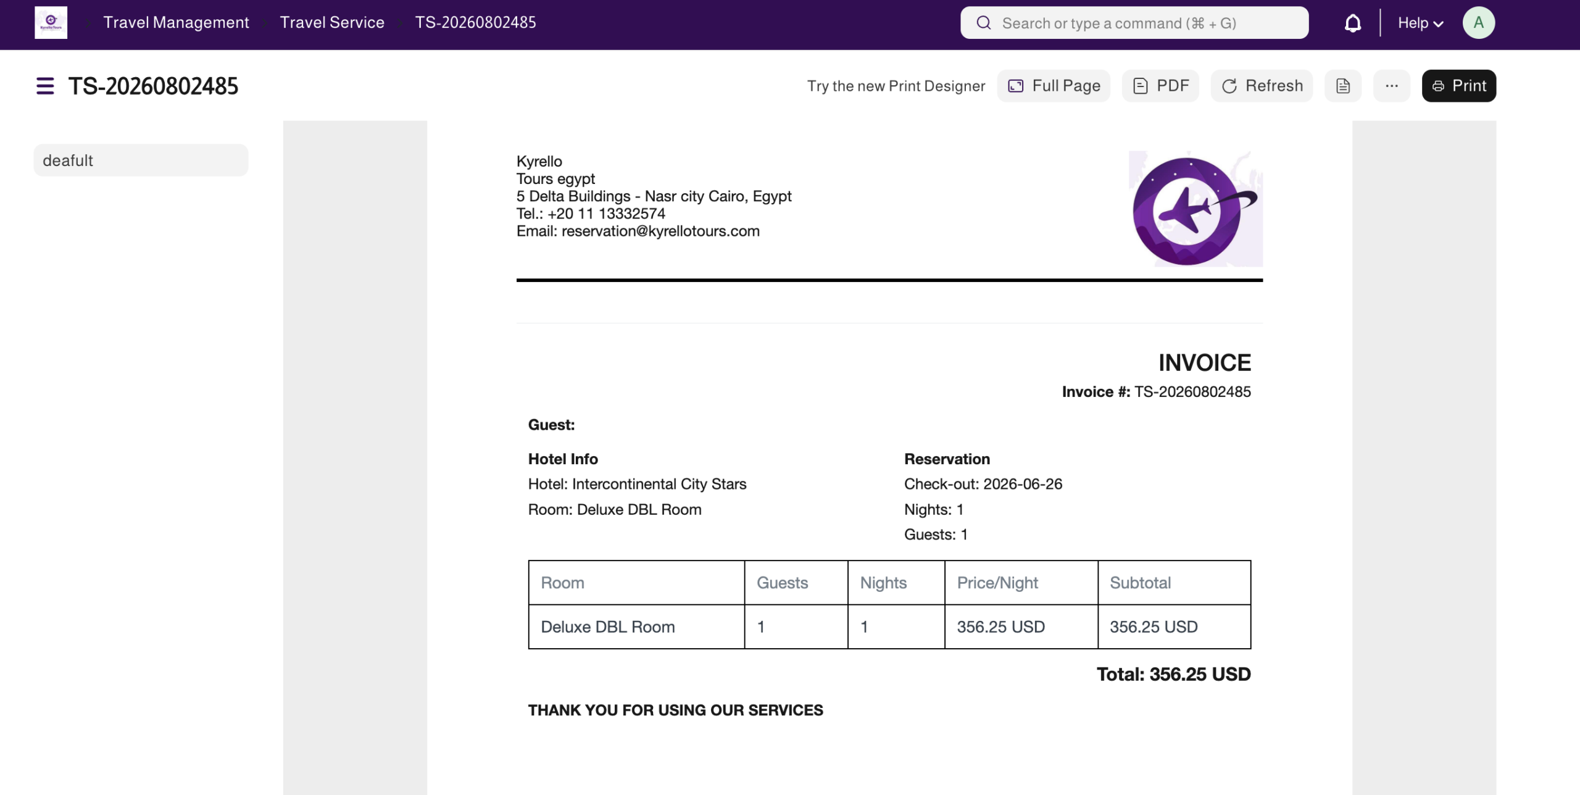Select the deafult print format field
This screenshot has height=795, width=1580.
pyautogui.click(x=141, y=160)
